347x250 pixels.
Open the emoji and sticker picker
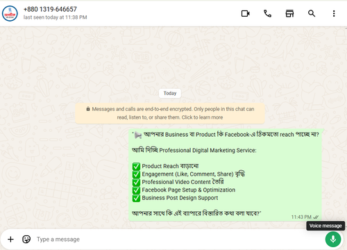point(26,239)
